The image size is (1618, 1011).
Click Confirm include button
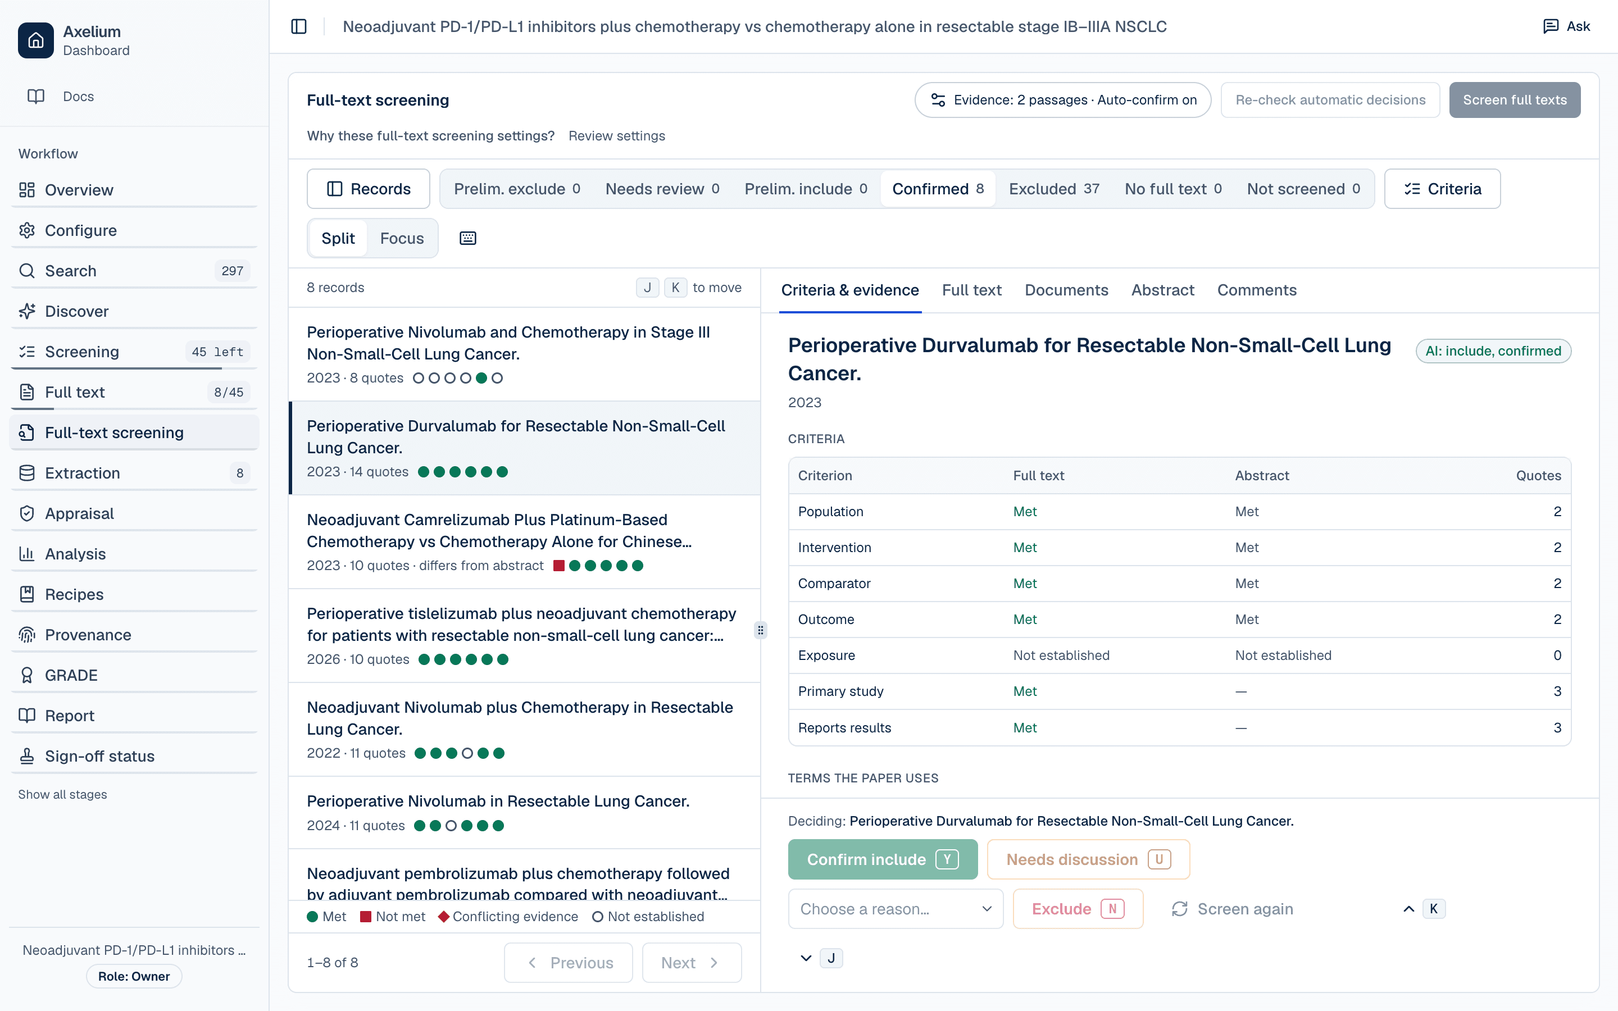coord(883,859)
